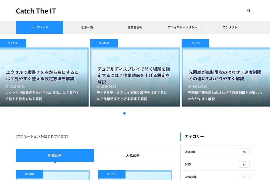Viewport: 270px width, 180px height.
Task: Open the コンタクト menu item
Action: 230,27
